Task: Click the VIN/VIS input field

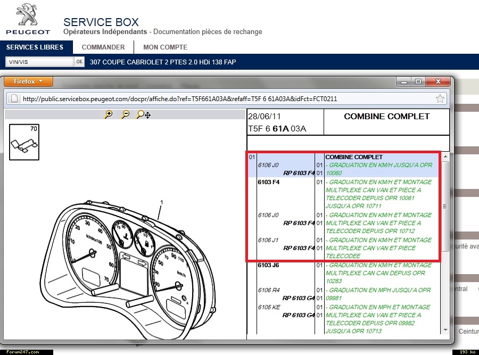Action: point(40,62)
